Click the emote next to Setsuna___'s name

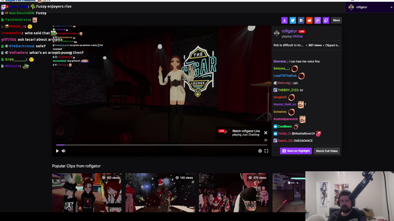(x=294, y=68)
